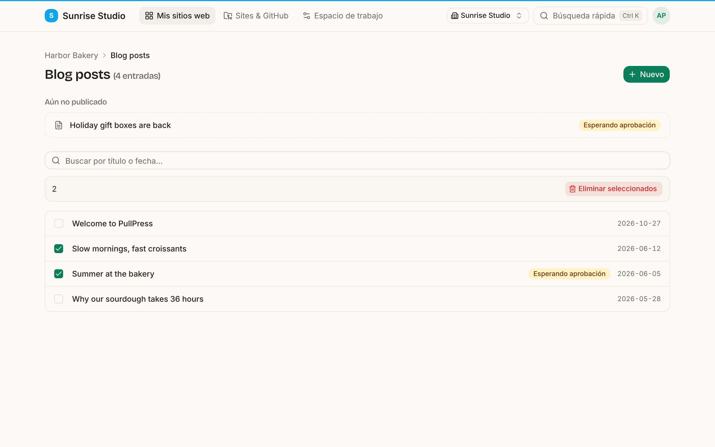Tick the checkbox for Welcome to PullPress
Image resolution: width=715 pixels, height=447 pixels.
[x=58, y=223]
